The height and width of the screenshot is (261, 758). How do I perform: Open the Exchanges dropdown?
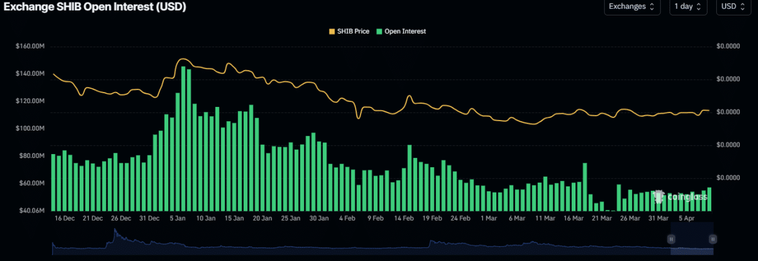click(632, 7)
